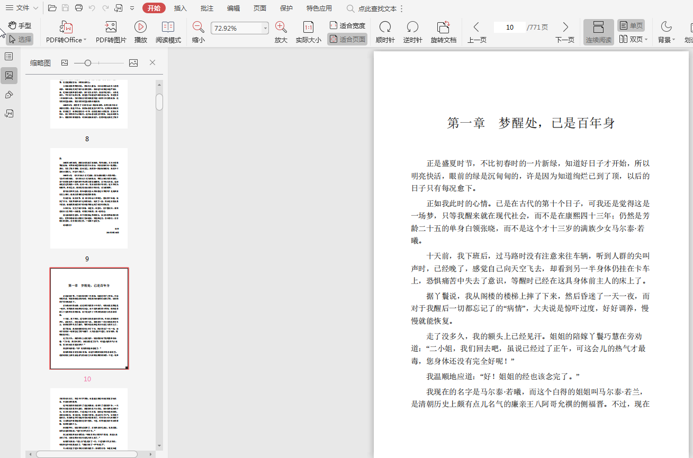Viewport: 693px width, 458px height.
Task: Click the 点此查找文本 search box
Action: coord(372,8)
